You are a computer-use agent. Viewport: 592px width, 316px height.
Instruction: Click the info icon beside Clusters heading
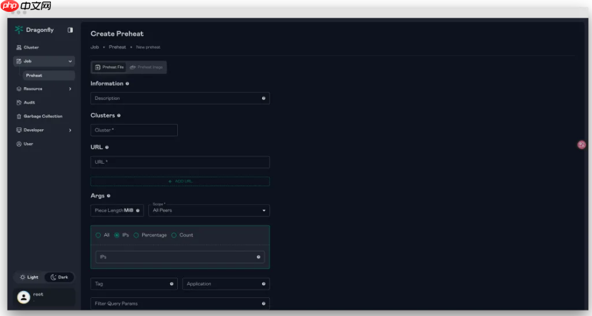click(119, 115)
